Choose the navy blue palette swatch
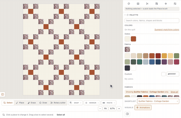 158,62
